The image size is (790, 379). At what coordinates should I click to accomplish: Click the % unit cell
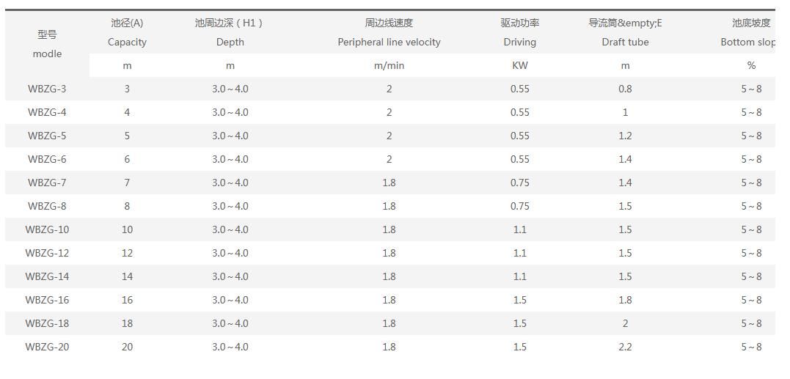[751, 65]
